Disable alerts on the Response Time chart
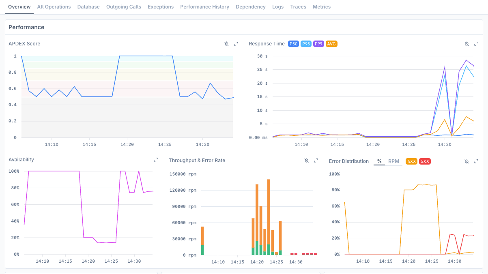Image resolution: width=488 pixels, height=274 pixels. pos(467,44)
